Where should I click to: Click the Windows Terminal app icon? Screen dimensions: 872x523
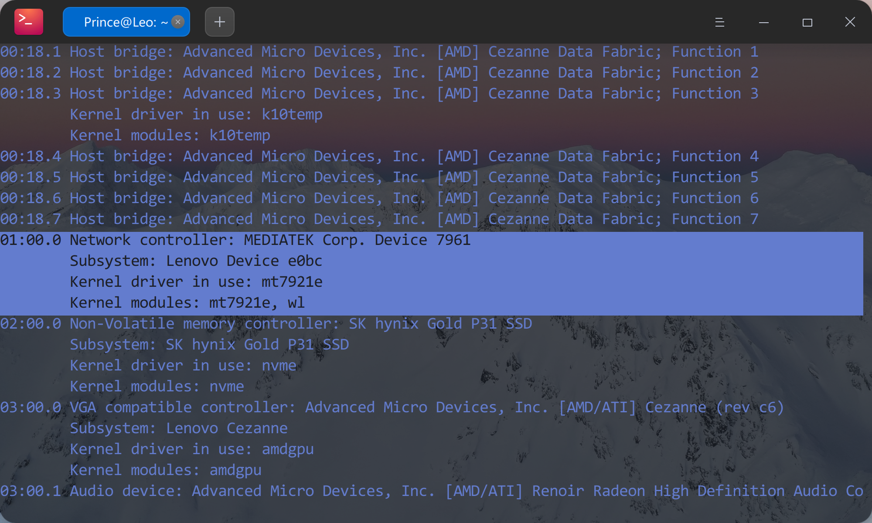click(28, 21)
